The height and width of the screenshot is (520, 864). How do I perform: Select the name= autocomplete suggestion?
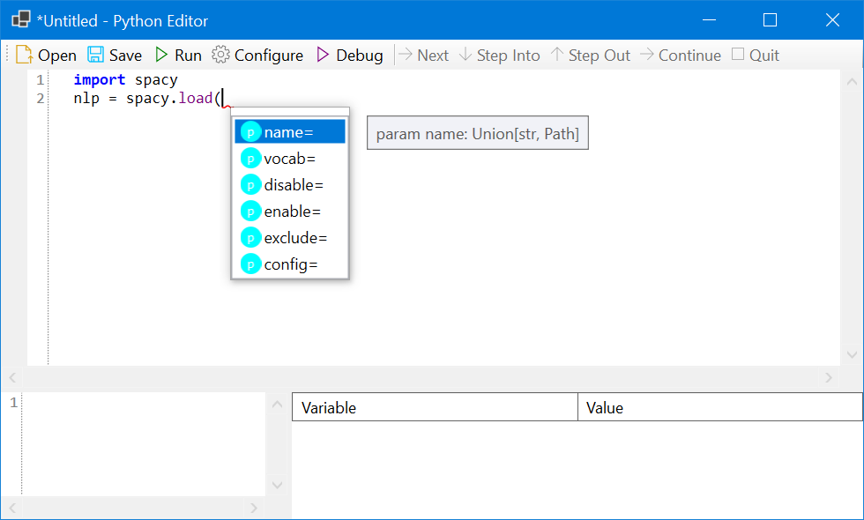pyautogui.click(x=290, y=132)
